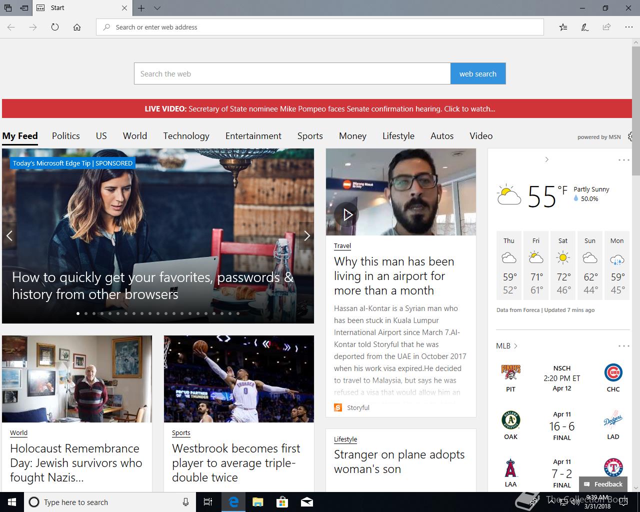Viewport: 640px width, 512px height.
Task: Click the Feedback button
Action: (603, 484)
